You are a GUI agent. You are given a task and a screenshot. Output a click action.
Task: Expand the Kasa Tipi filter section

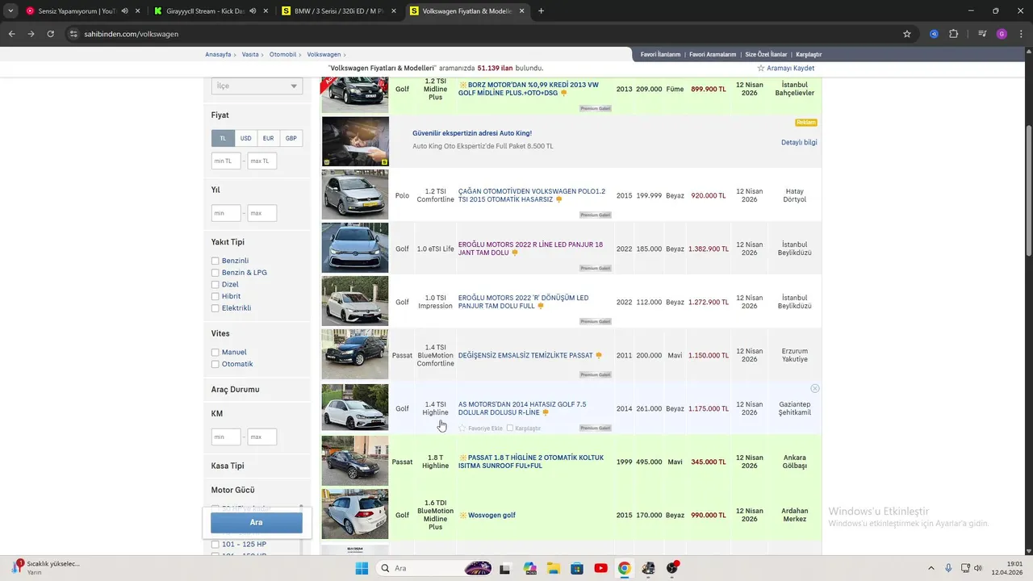click(228, 466)
